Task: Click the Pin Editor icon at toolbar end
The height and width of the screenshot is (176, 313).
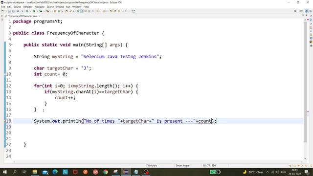Action: point(134,11)
